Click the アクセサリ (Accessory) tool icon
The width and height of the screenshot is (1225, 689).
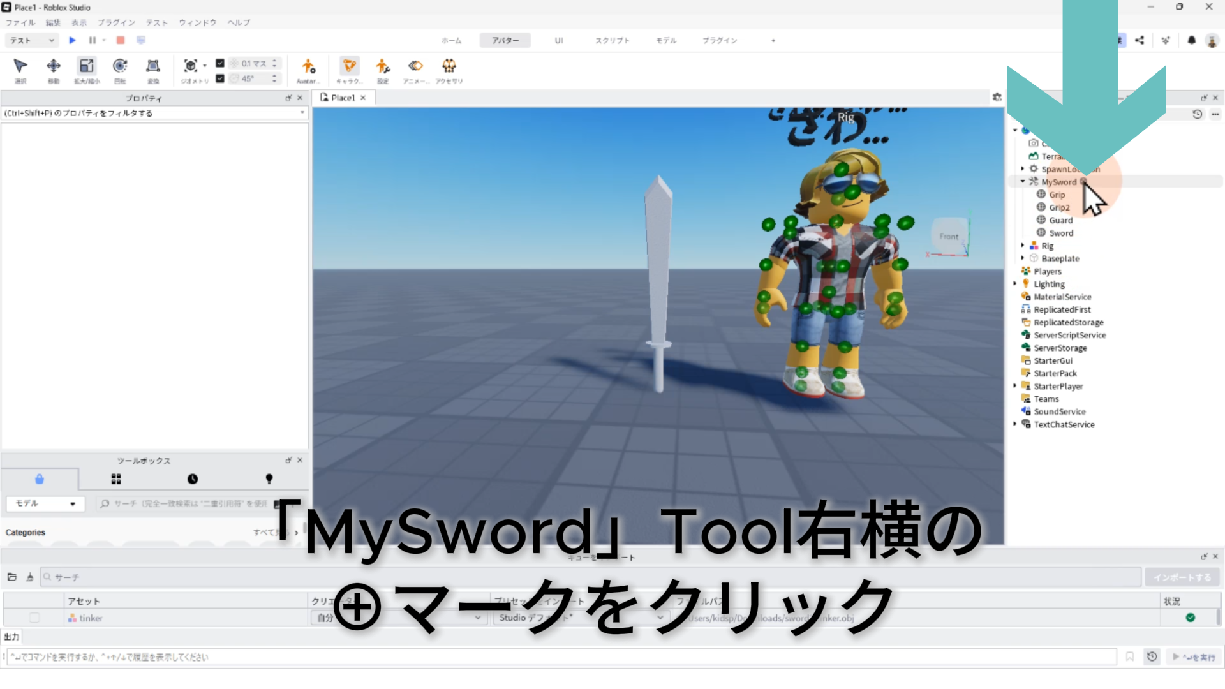449,66
